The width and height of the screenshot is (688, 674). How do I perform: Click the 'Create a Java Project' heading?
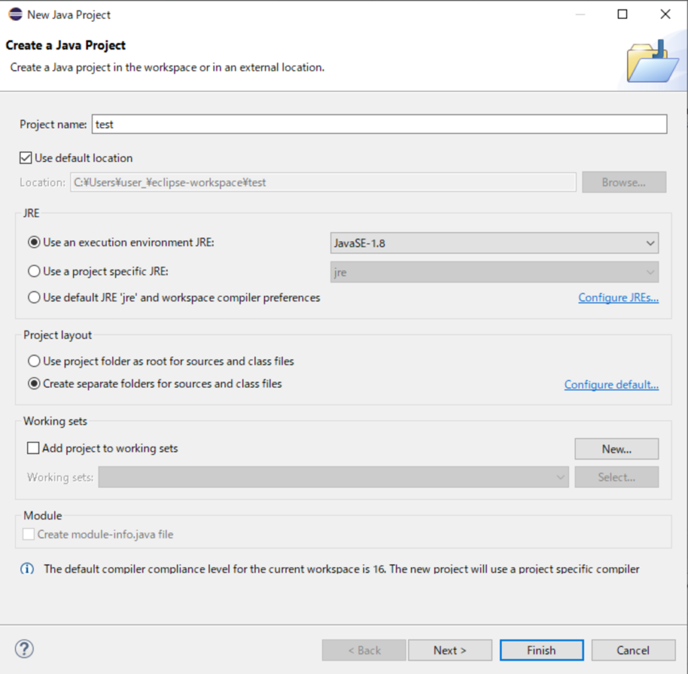(x=66, y=45)
